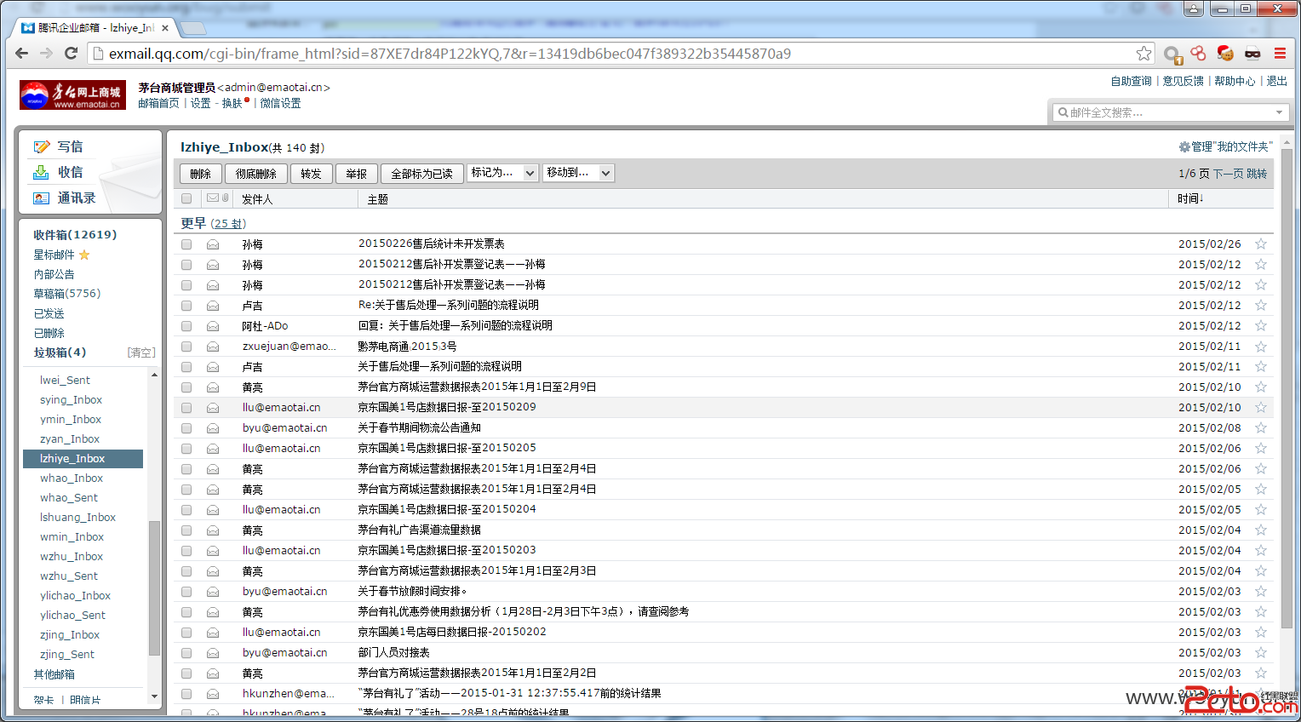Click the incognito mask extension icon
Image resolution: width=1301 pixels, height=722 pixels.
coord(1252,53)
